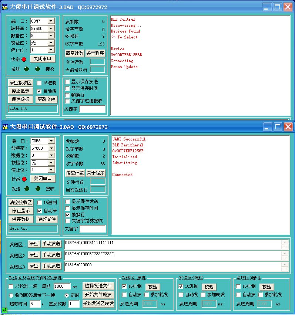Screen dimensions: 295x315
Task: Open the 波特率 dropdown in the COM8 window
Action: (x=51, y=148)
